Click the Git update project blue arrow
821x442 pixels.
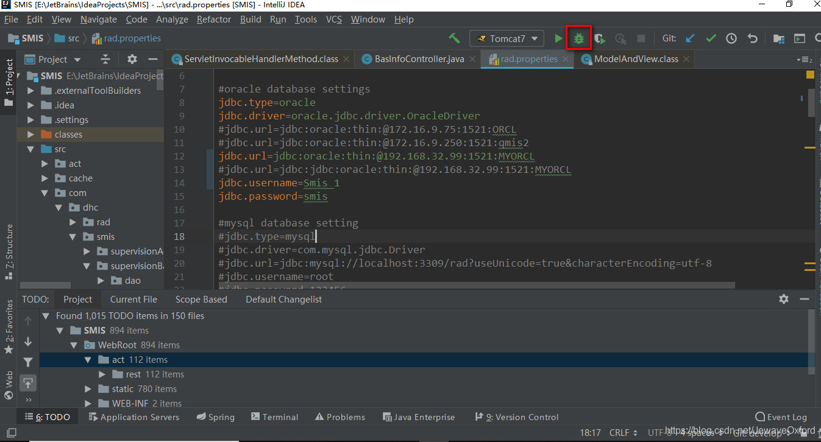click(x=690, y=38)
